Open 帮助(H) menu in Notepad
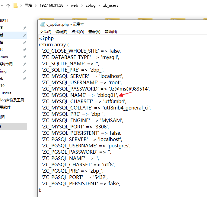 click(x=111, y=32)
